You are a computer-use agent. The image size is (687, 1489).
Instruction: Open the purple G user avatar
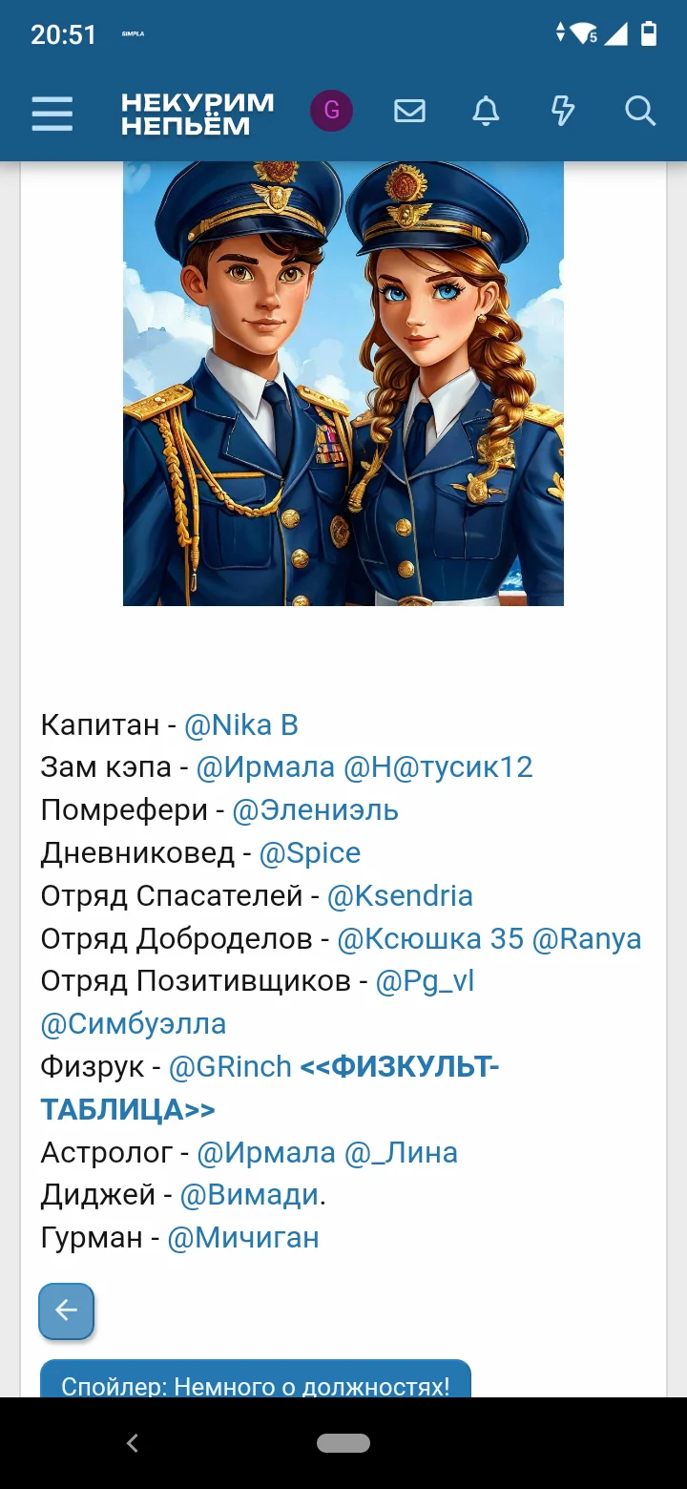331,111
